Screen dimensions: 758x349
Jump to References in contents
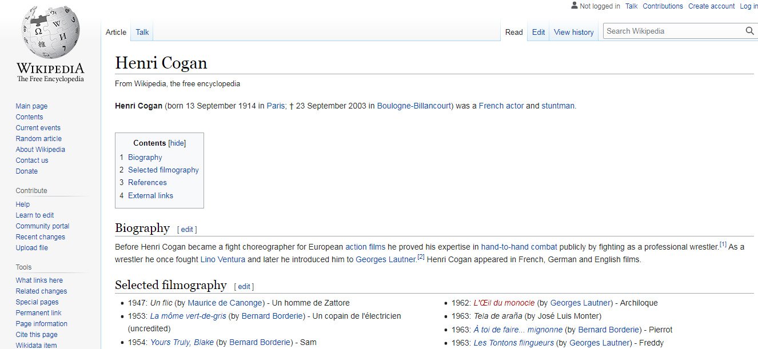tap(147, 183)
